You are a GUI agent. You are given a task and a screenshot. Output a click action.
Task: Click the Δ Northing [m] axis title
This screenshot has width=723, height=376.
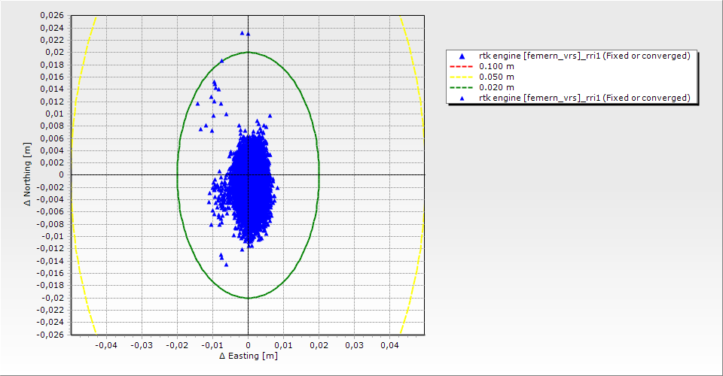pos(28,174)
